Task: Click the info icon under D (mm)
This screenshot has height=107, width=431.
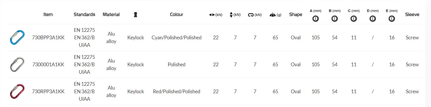Action: [x=373, y=19]
